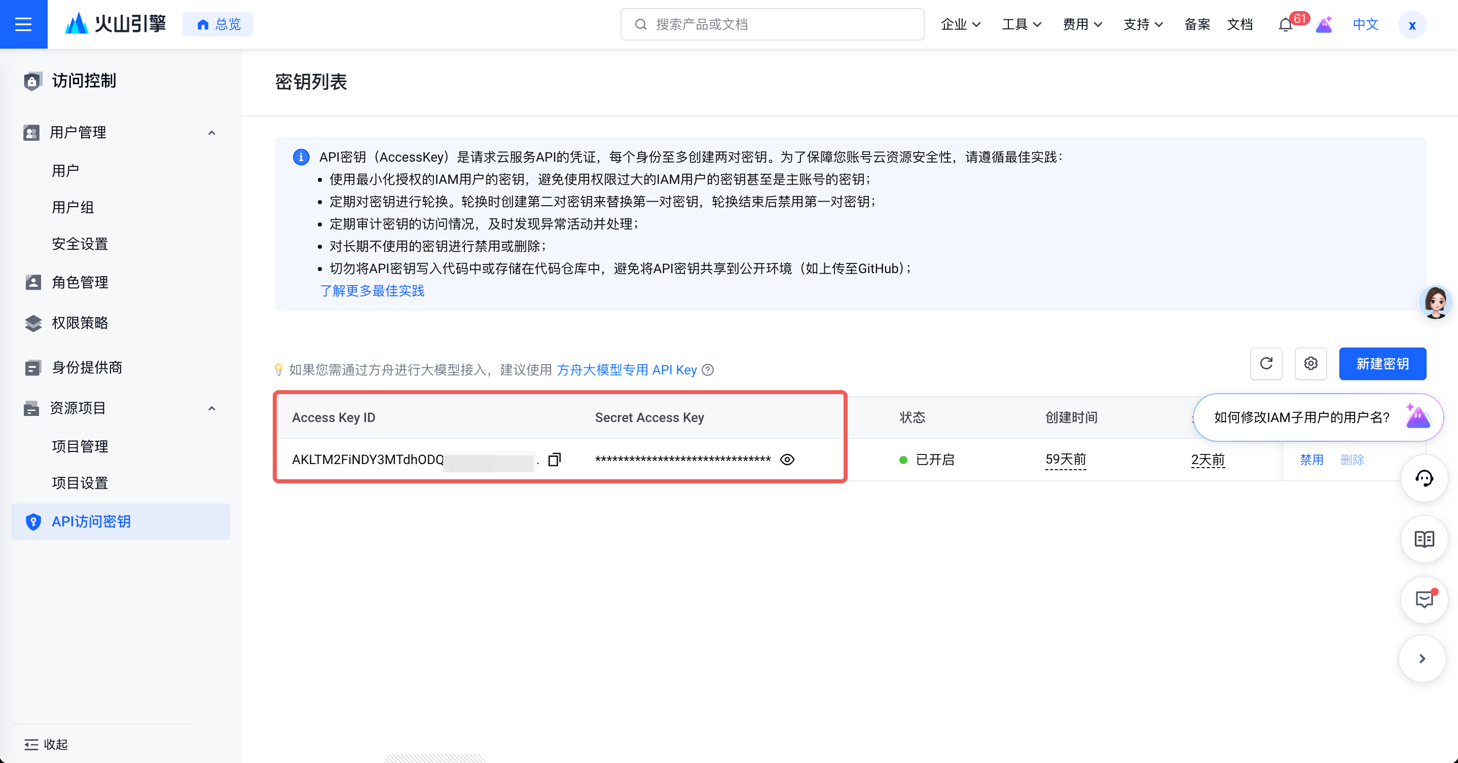Expand the 工具 dropdown menu
The width and height of the screenshot is (1458, 763).
click(x=1022, y=24)
